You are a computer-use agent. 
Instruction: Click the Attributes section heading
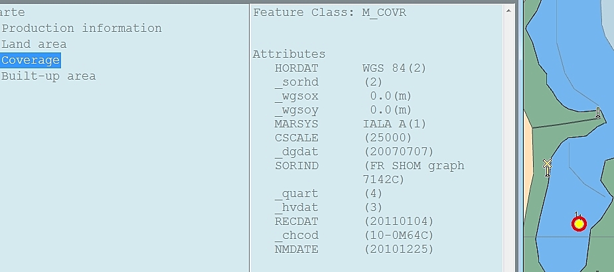289,54
